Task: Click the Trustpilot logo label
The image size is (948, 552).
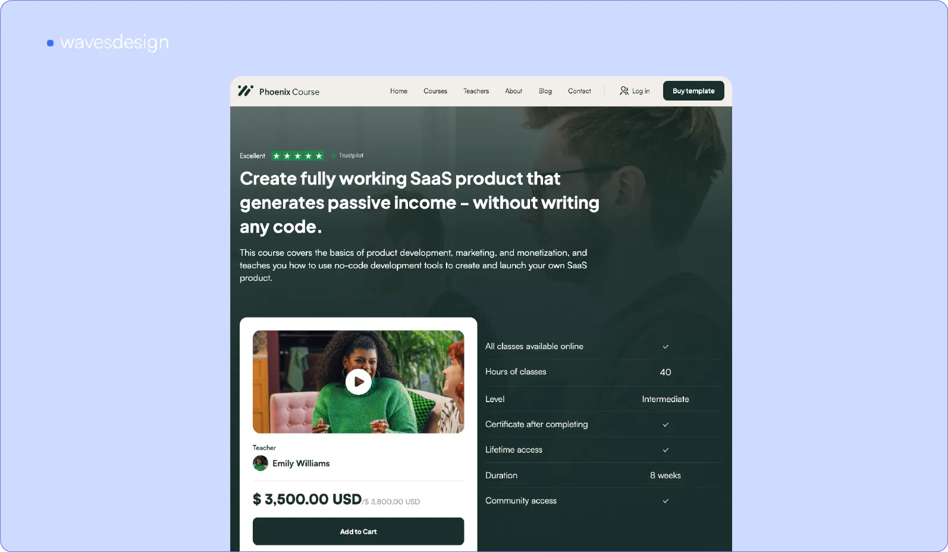Action: 347,155
